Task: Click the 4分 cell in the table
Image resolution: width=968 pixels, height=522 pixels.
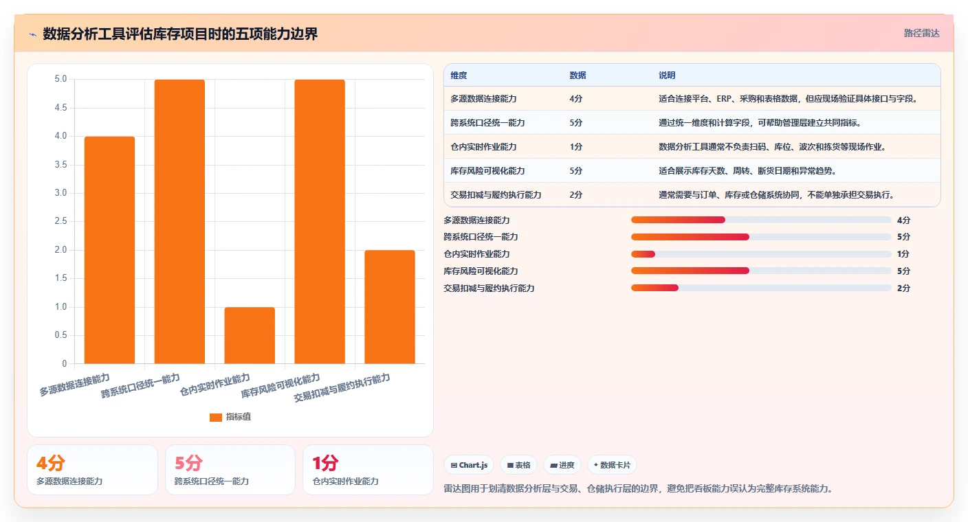Action: 576,99
